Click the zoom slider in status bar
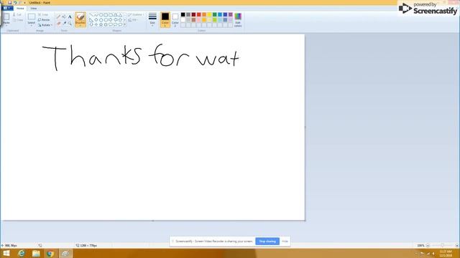 tap(442, 245)
